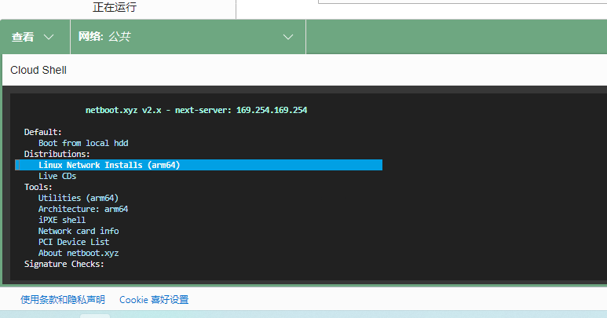Select PCI Device List entry
Screen dimensions: 607x318
74,242
